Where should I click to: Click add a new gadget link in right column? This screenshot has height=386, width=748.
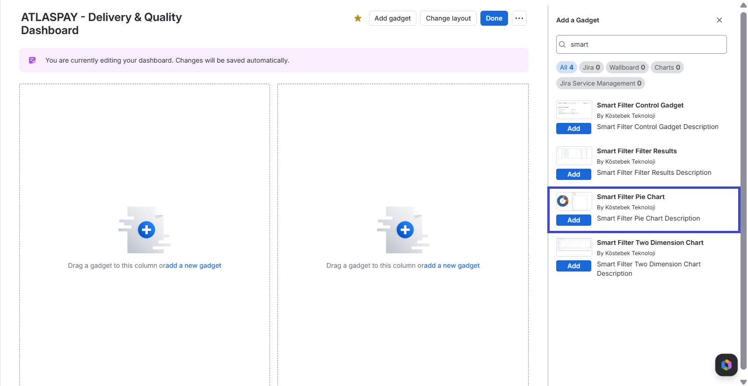(x=452, y=265)
